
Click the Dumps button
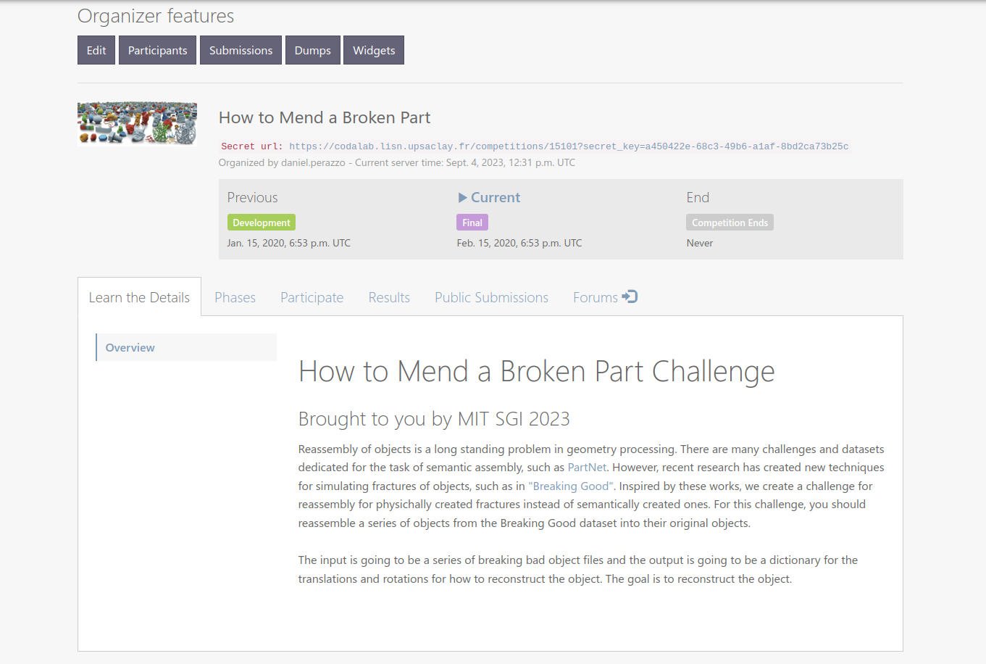coord(312,50)
